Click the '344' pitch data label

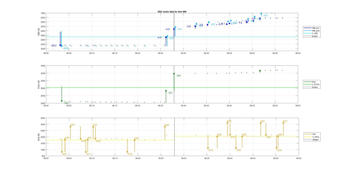tap(179, 76)
